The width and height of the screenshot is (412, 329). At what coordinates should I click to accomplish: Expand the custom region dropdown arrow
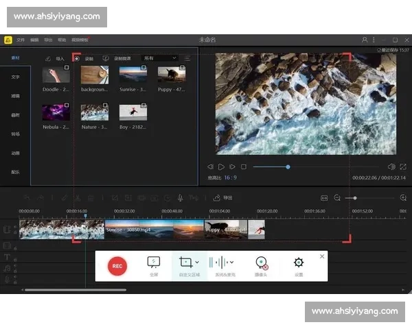click(x=197, y=263)
